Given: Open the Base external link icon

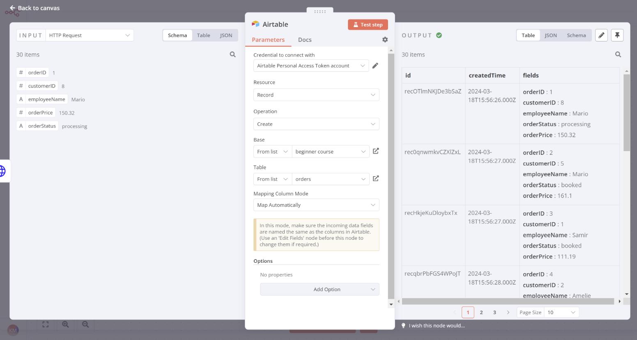Looking at the screenshot, I should pos(376,151).
